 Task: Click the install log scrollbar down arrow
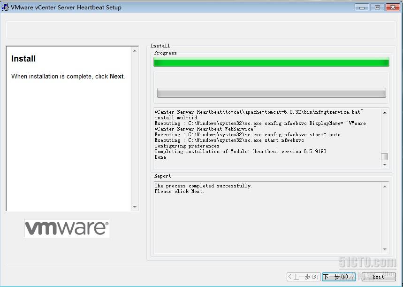click(385, 164)
